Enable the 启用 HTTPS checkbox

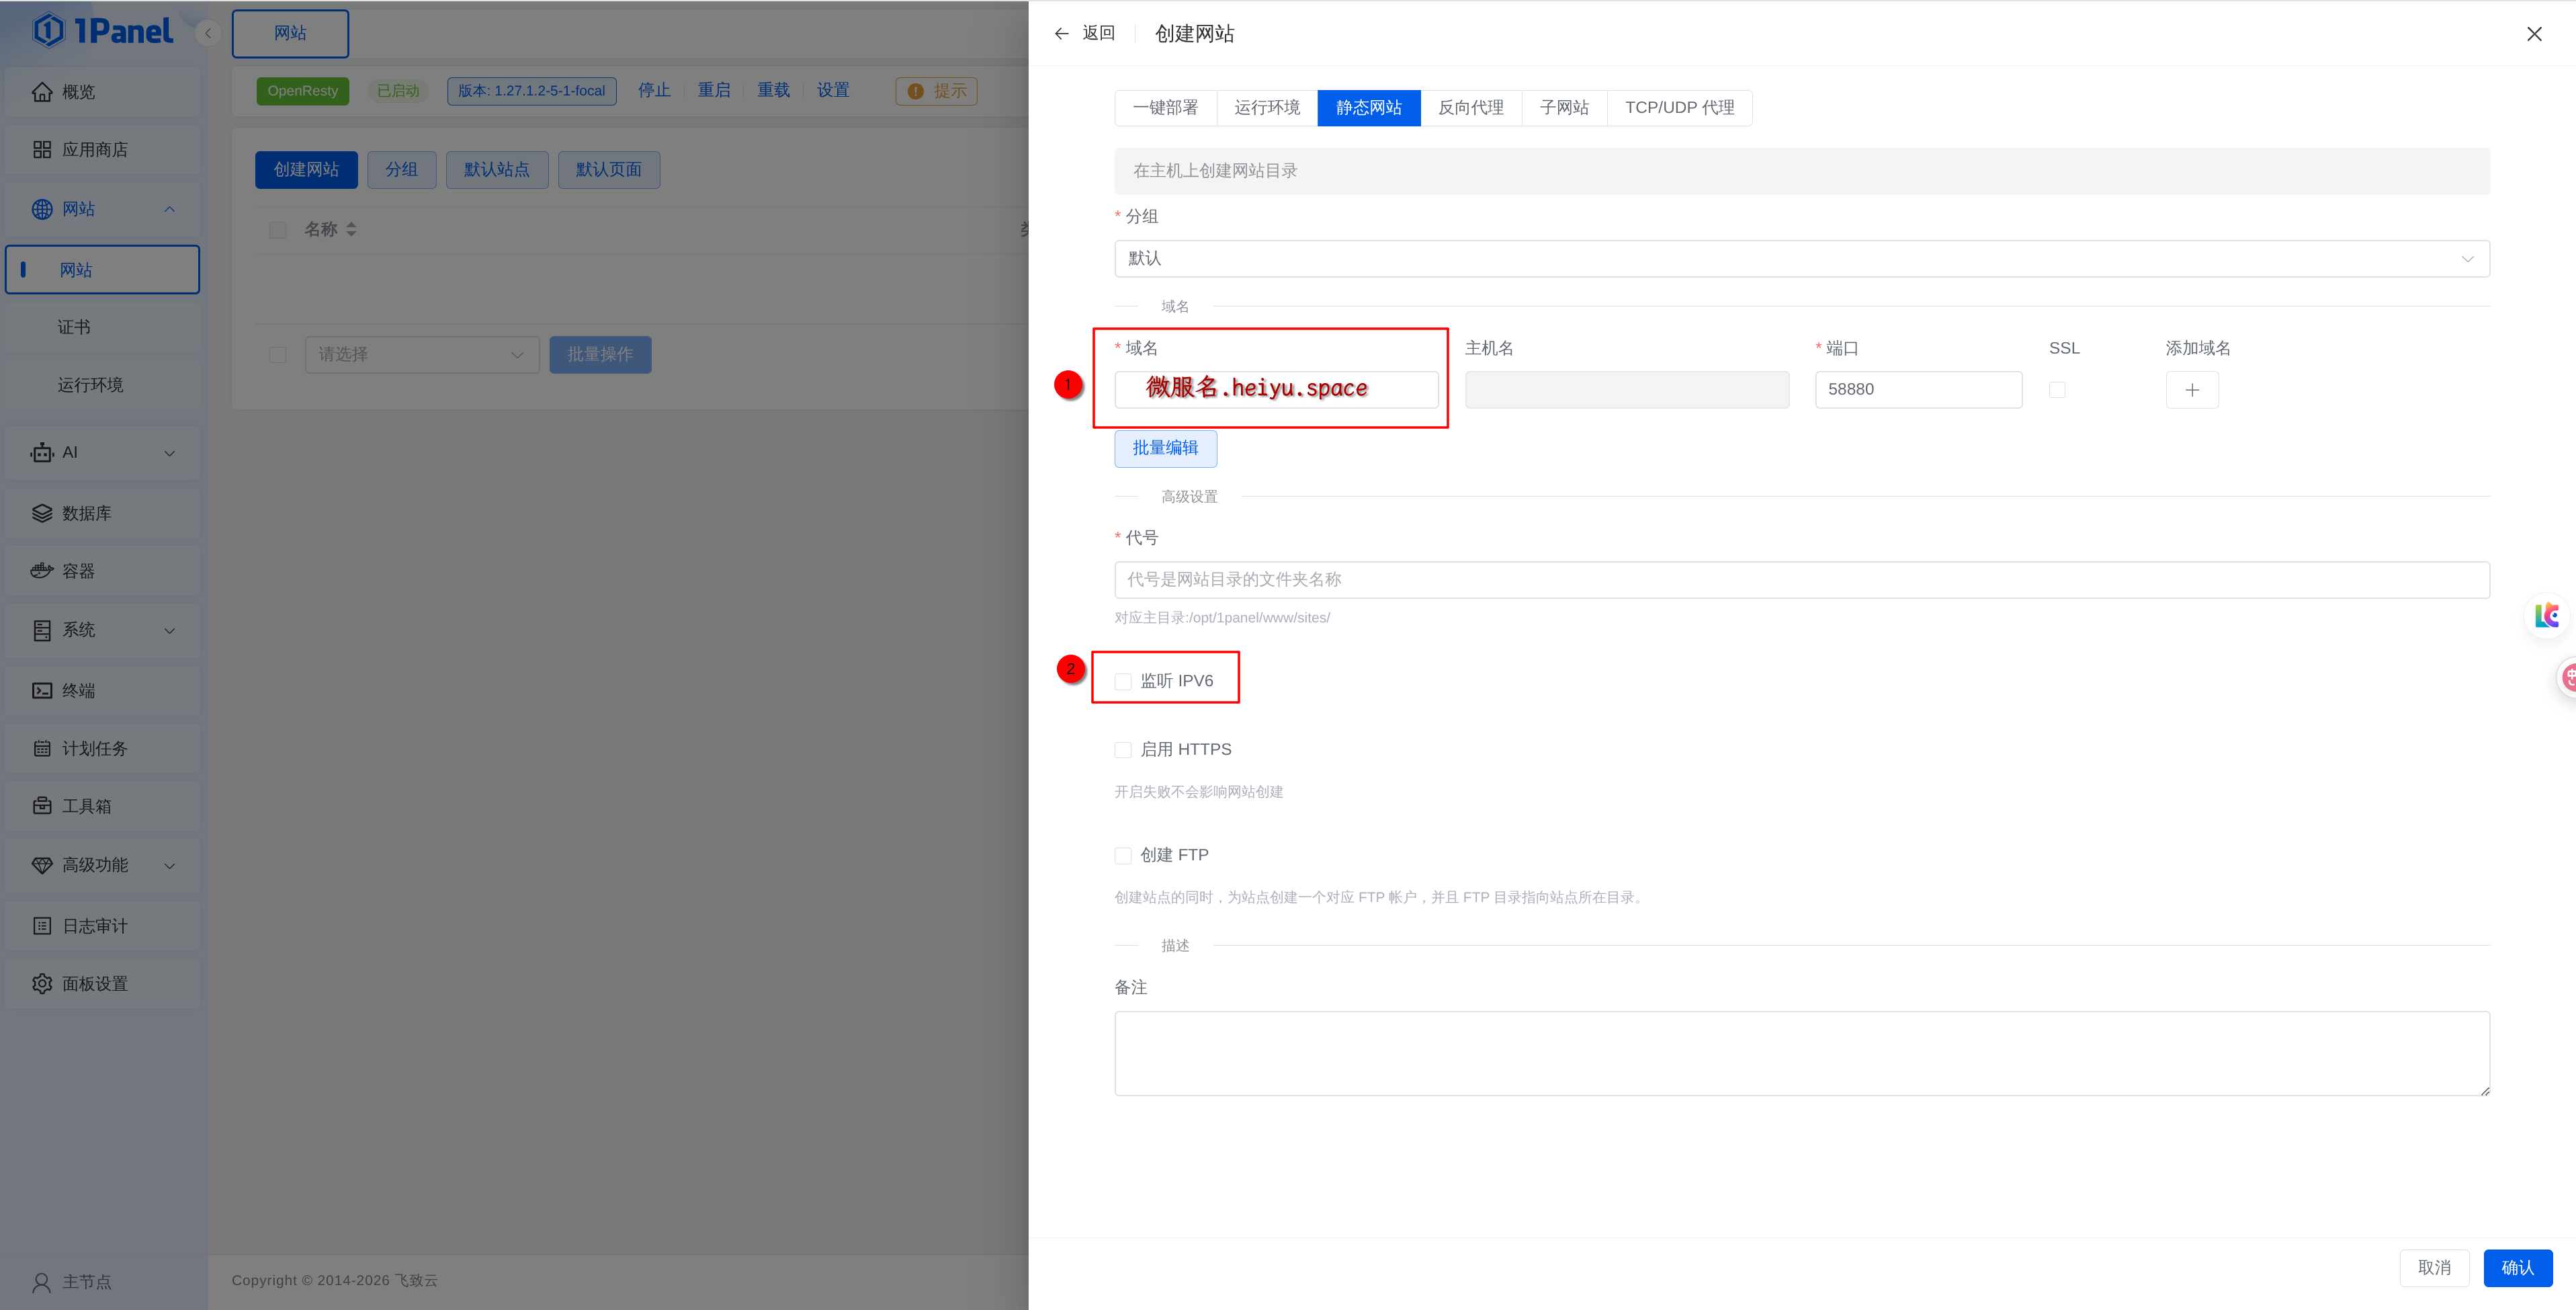pos(1123,750)
